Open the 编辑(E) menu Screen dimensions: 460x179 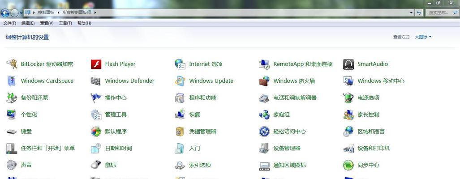[28, 23]
